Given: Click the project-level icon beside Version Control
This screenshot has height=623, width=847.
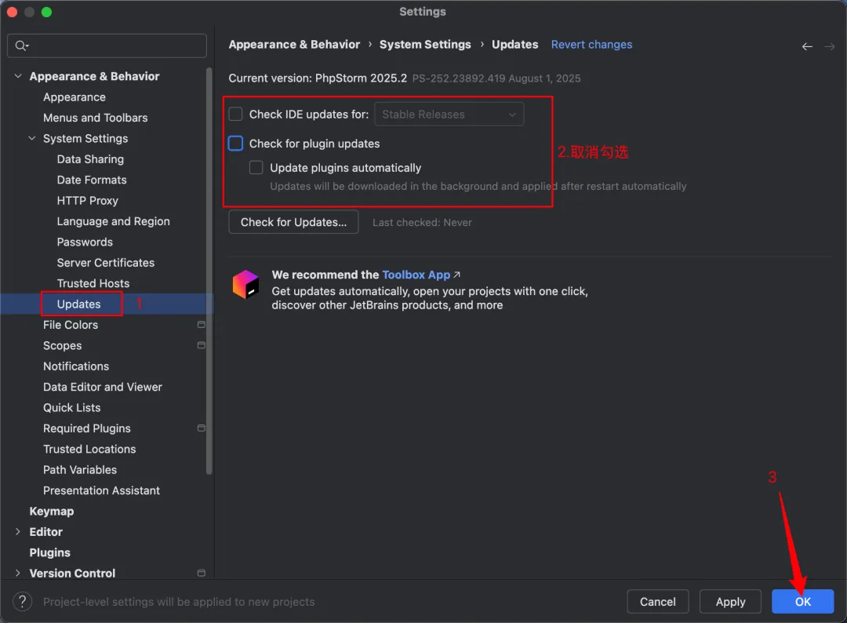Looking at the screenshot, I should click(x=202, y=574).
